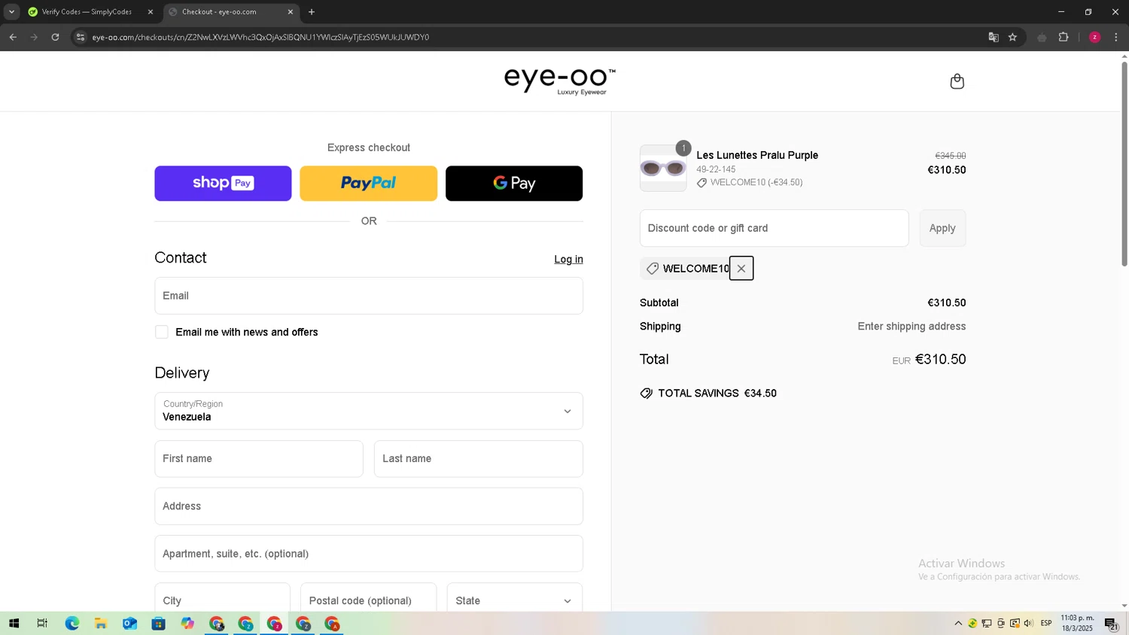This screenshot has height=635, width=1129.
Task: Pay with PayPal express checkout
Action: pos(369,184)
